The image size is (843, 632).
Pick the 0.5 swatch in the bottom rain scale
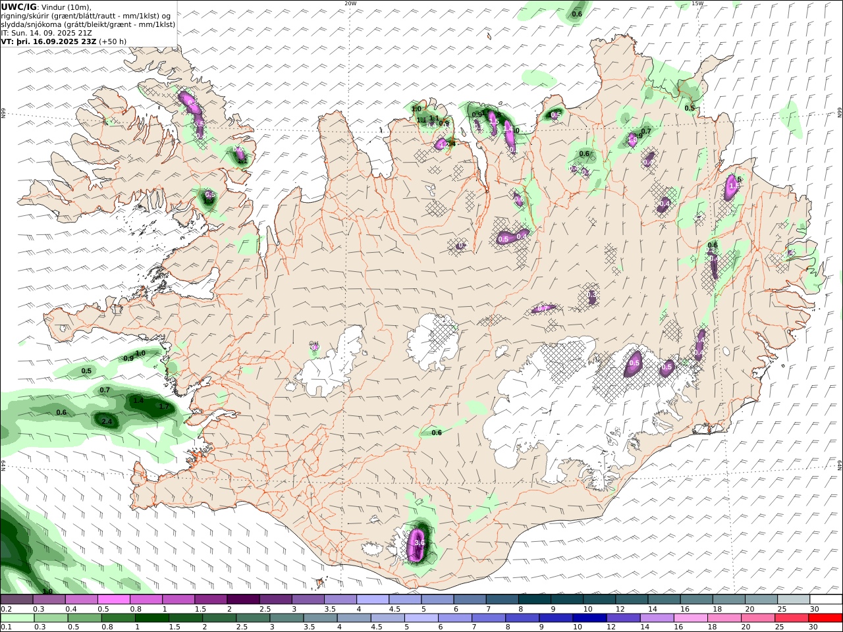[84, 618]
